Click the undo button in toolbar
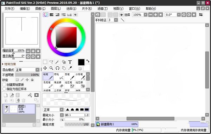 tap(98, 15)
